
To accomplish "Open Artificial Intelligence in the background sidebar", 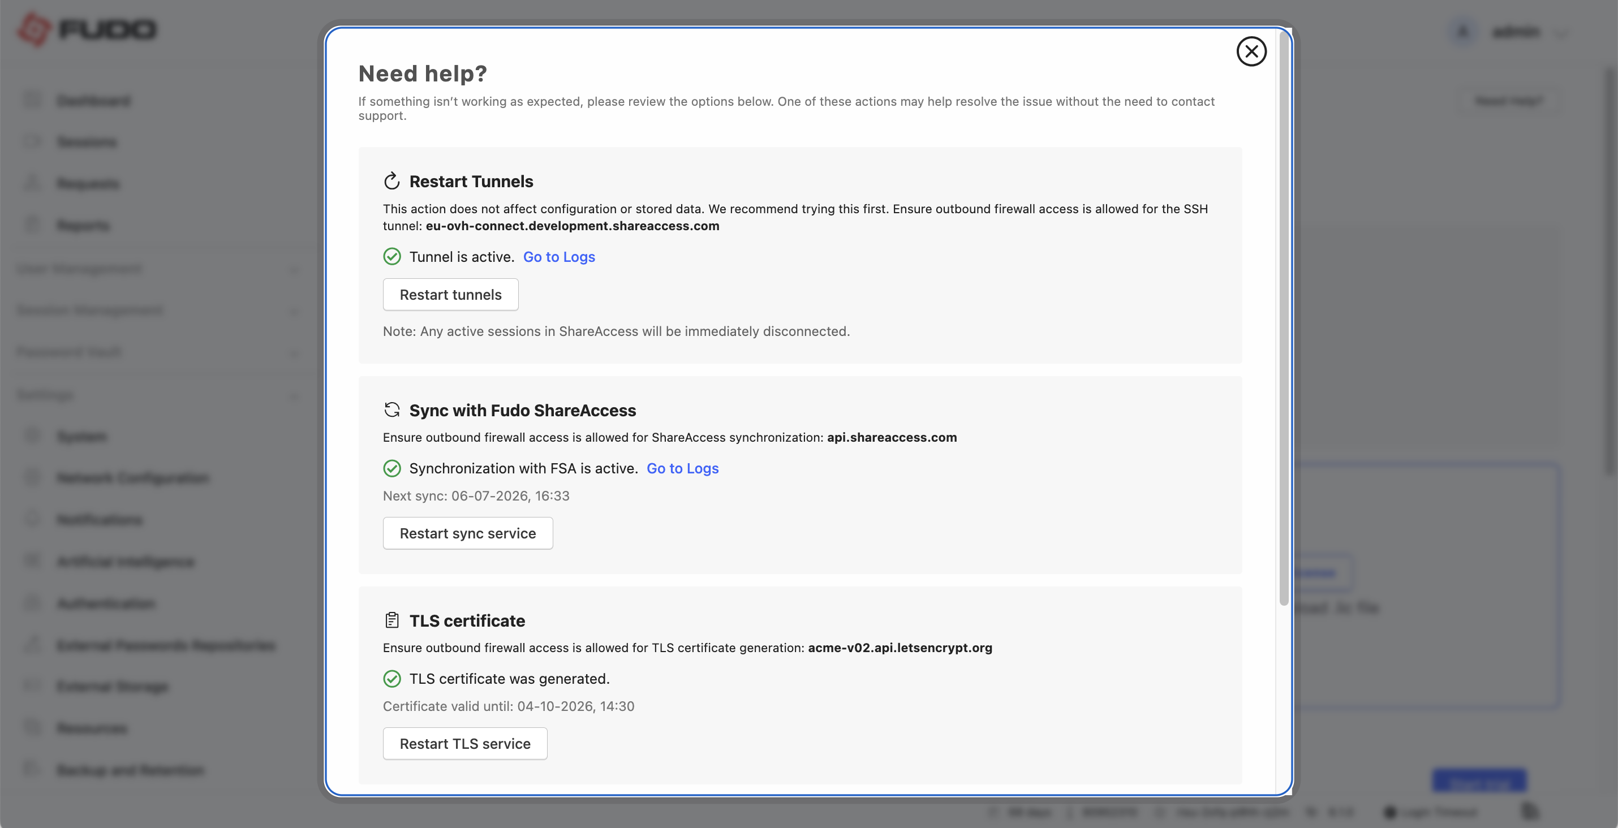I will pyautogui.click(x=126, y=561).
